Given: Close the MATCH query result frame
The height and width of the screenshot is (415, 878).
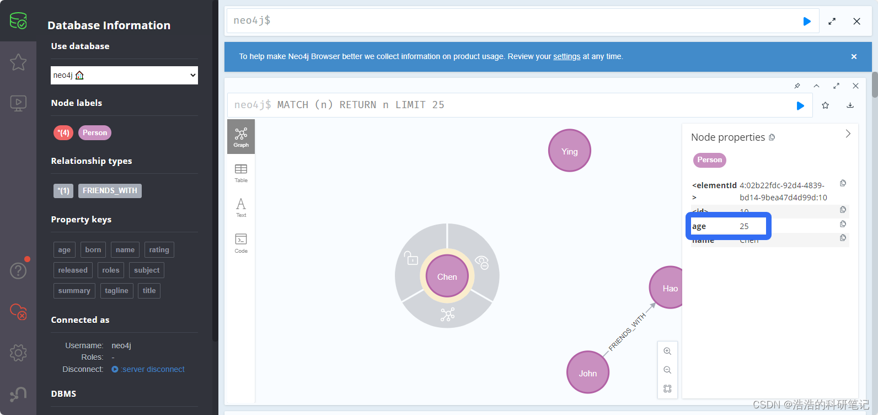Looking at the screenshot, I should tap(855, 86).
